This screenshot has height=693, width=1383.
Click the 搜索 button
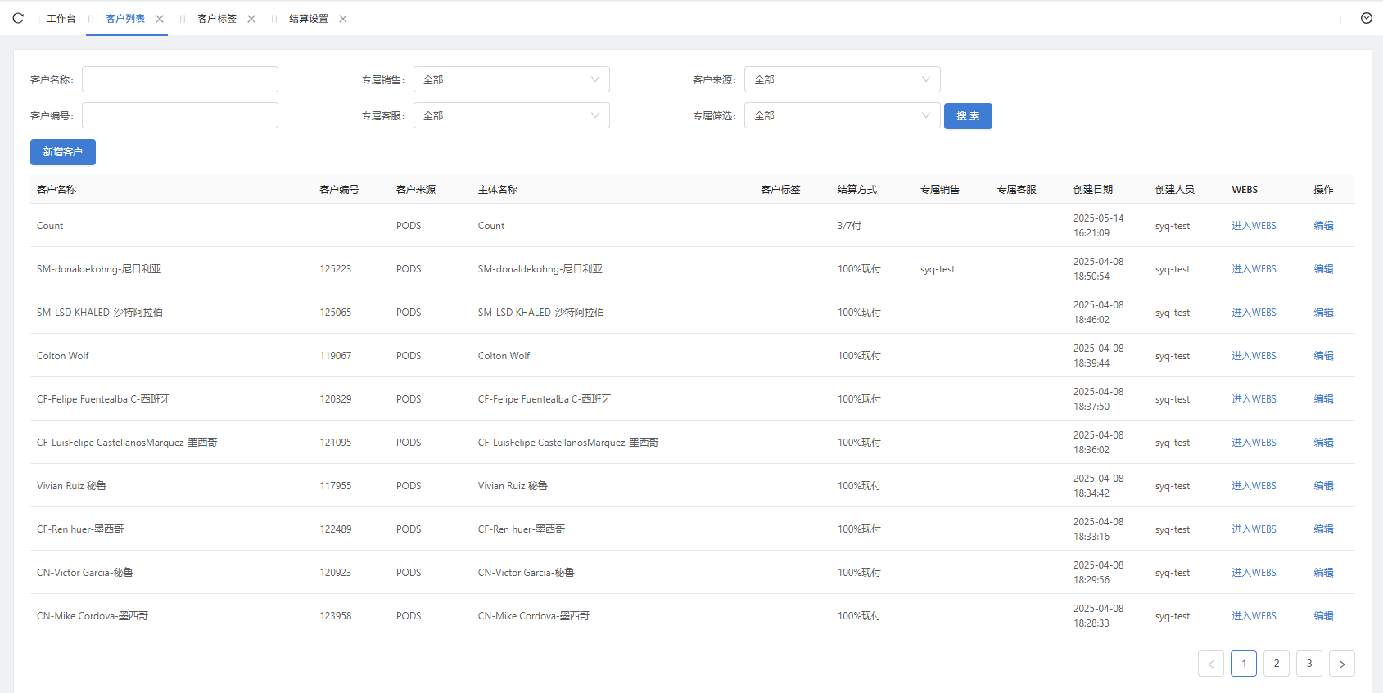pyautogui.click(x=968, y=116)
